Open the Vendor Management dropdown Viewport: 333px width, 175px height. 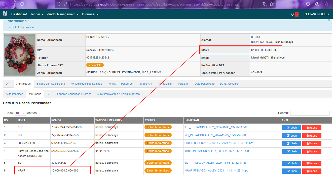pos(62,14)
